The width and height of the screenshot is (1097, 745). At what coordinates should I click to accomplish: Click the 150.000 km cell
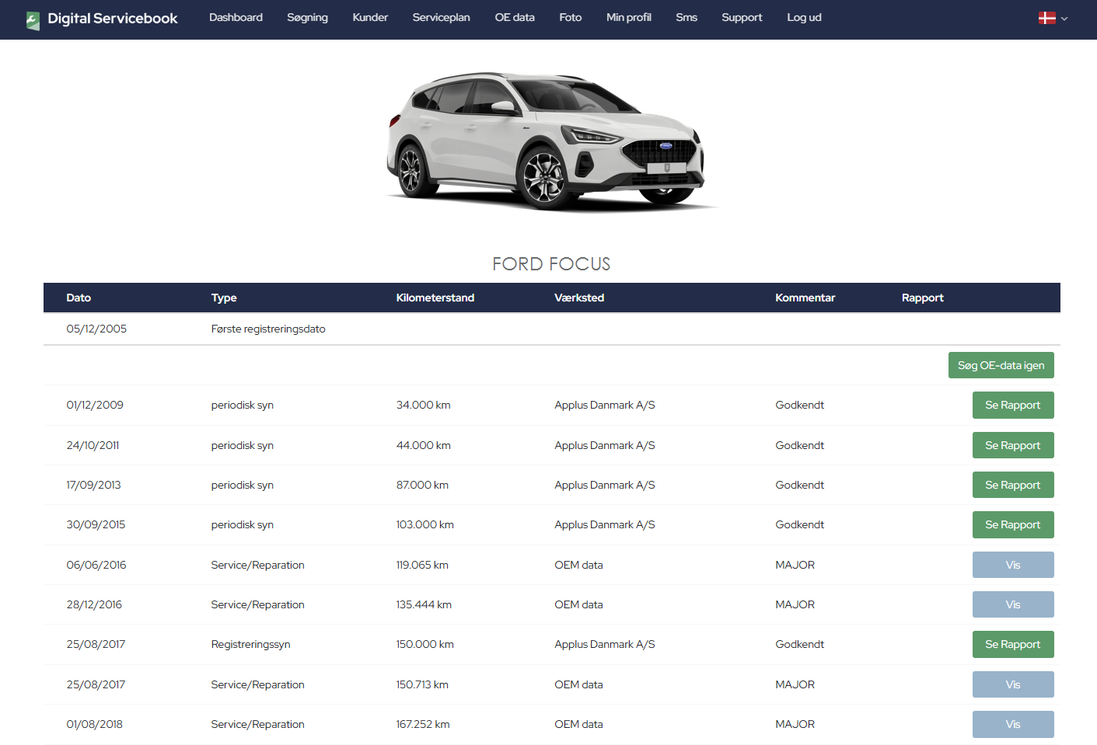pyautogui.click(x=424, y=644)
